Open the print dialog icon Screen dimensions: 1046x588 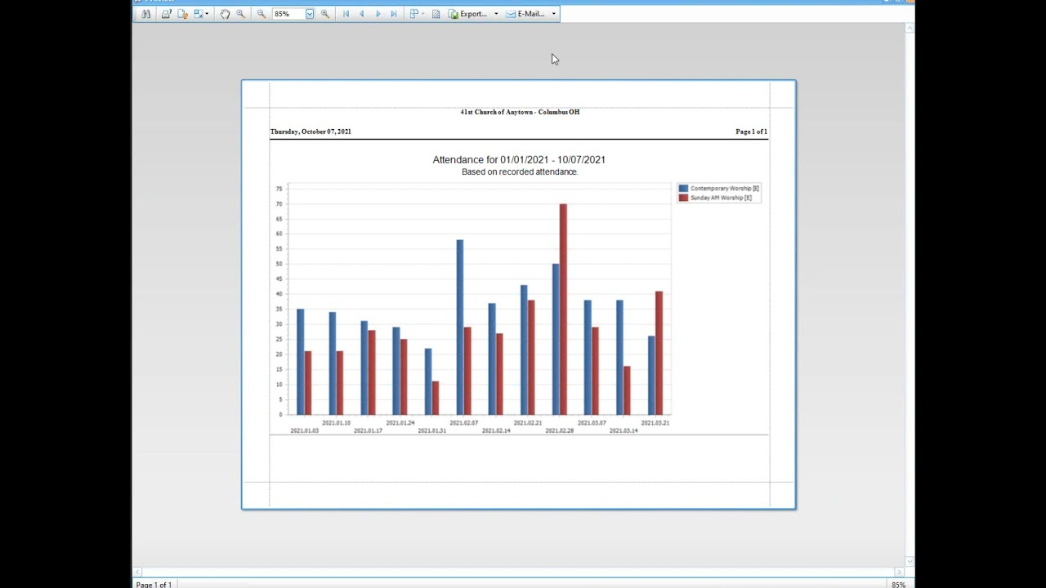[166, 14]
